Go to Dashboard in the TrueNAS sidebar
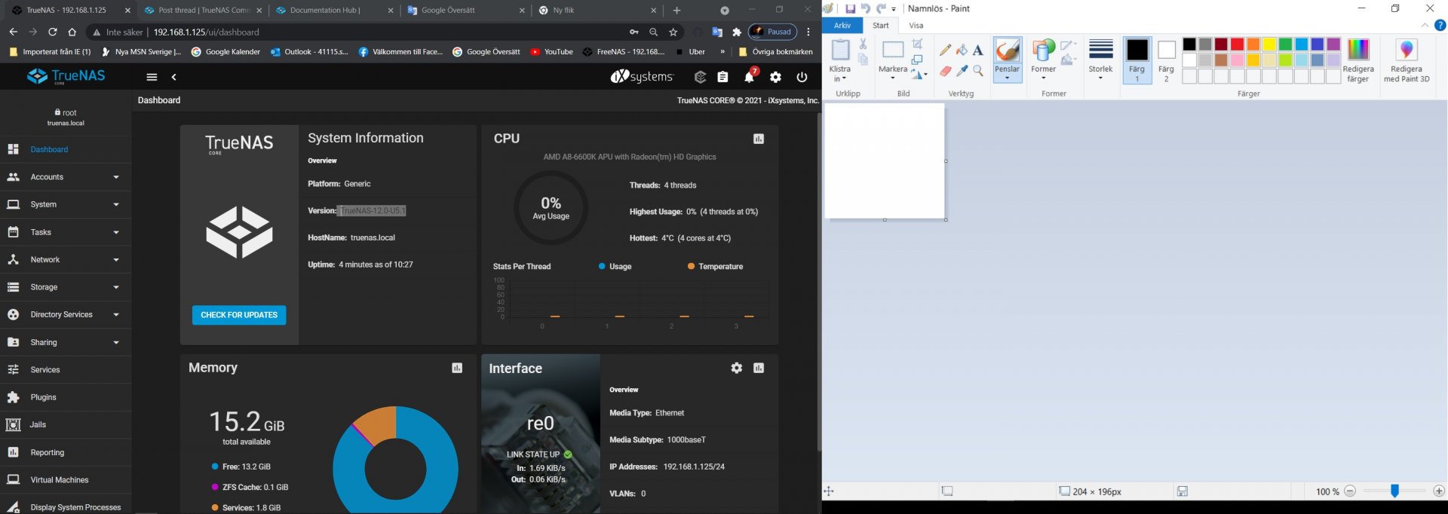The width and height of the screenshot is (1448, 514). click(x=66, y=149)
